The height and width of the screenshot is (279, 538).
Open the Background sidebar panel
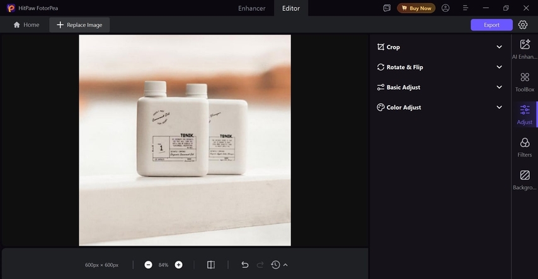524,180
